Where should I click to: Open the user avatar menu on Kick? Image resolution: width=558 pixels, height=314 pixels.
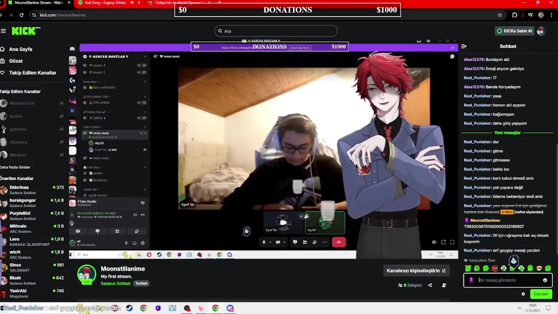click(x=541, y=31)
